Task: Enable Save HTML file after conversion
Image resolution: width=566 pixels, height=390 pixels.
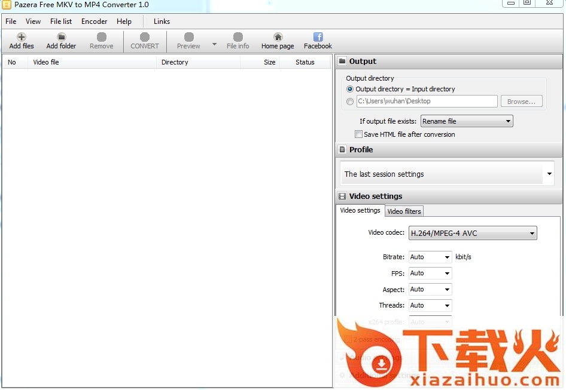Action: tap(359, 134)
